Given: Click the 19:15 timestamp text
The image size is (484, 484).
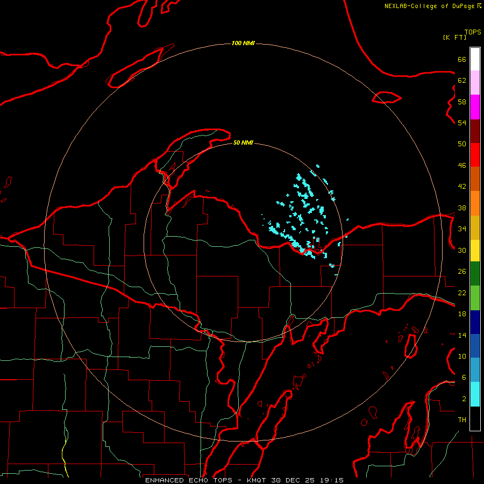Looking at the screenshot, I should pos(331,480).
